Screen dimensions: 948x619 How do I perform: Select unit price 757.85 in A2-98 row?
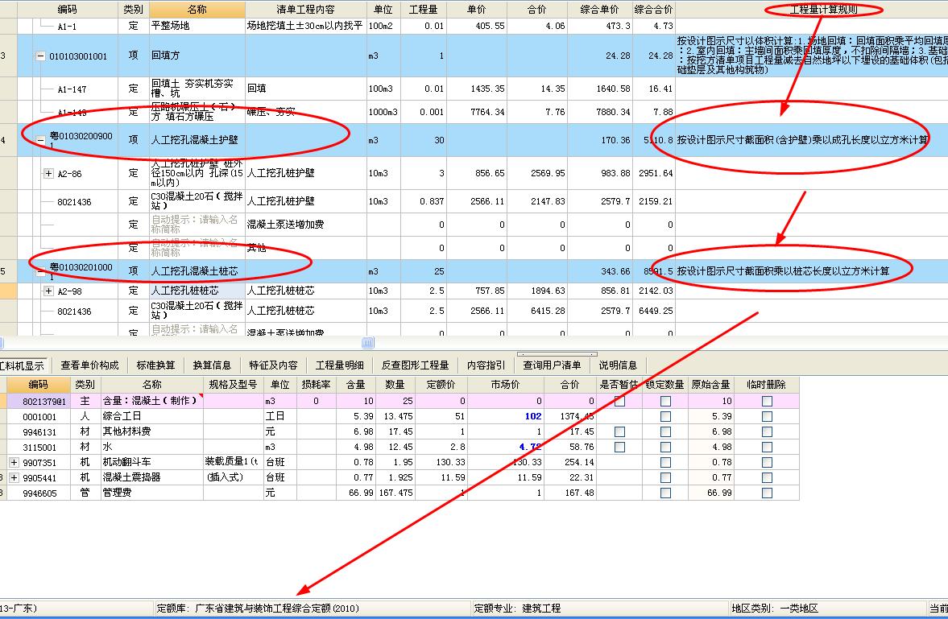477,291
